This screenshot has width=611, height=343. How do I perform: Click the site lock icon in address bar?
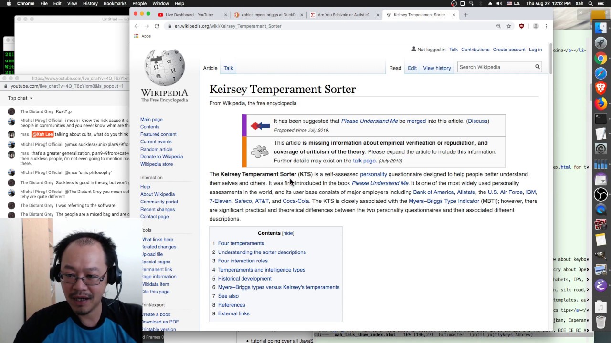pyautogui.click(x=169, y=26)
